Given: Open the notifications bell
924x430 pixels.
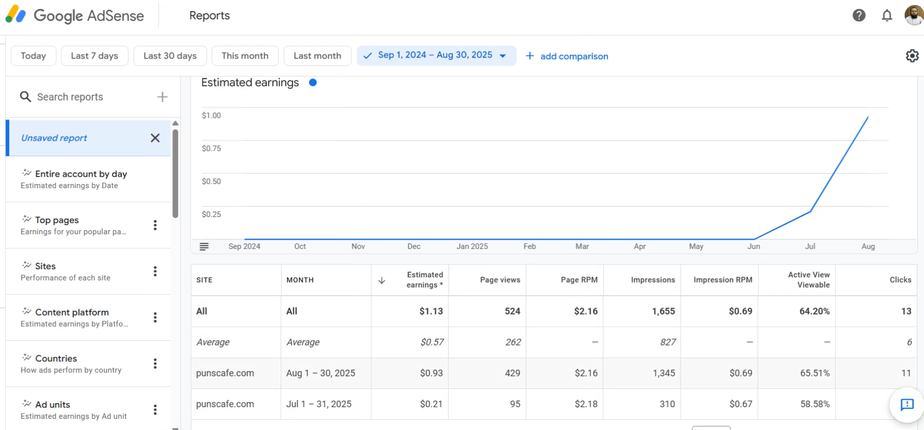Looking at the screenshot, I should [x=887, y=16].
